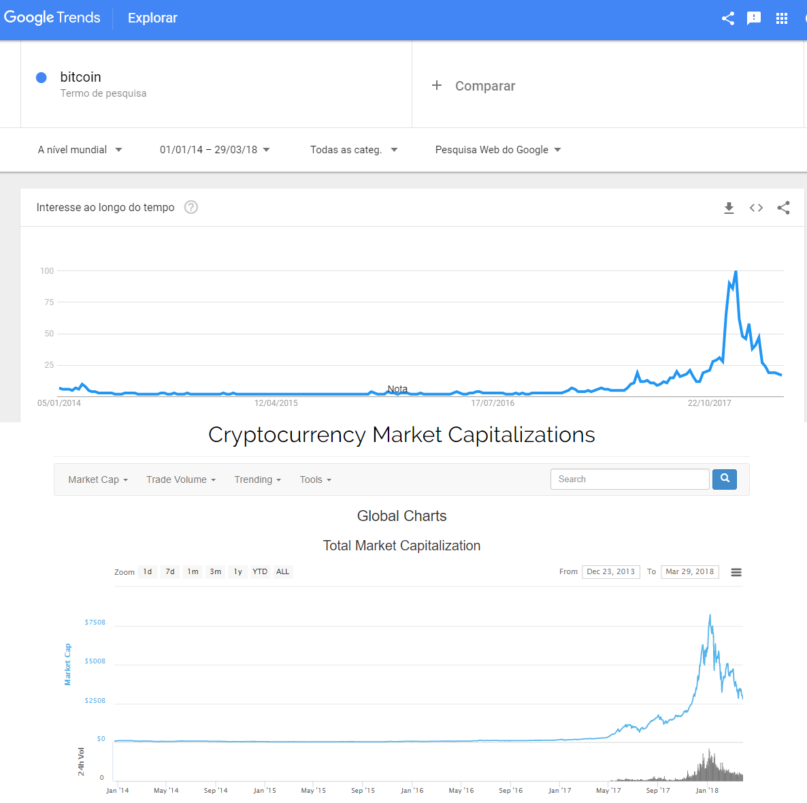Open the Todas as categ. dropdown
807x803 pixels.
coord(352,149)
